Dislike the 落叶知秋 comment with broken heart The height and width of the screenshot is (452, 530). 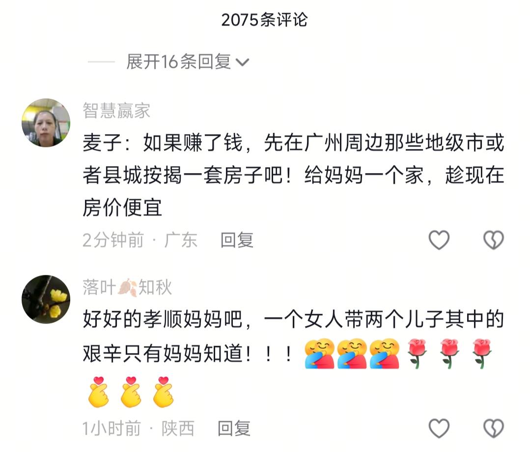(494, 428)
